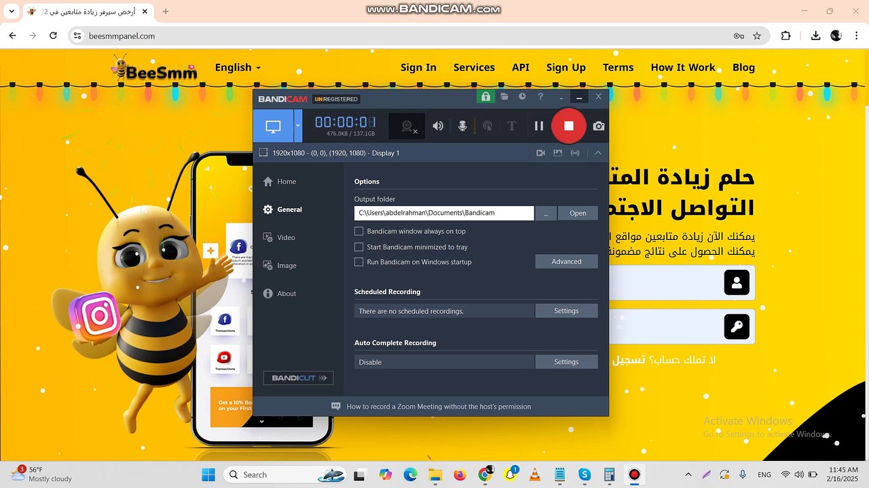The image size is (869, 488).
Task: Open Auto Complete Recording Settings button
Action: tap(566, 362)
